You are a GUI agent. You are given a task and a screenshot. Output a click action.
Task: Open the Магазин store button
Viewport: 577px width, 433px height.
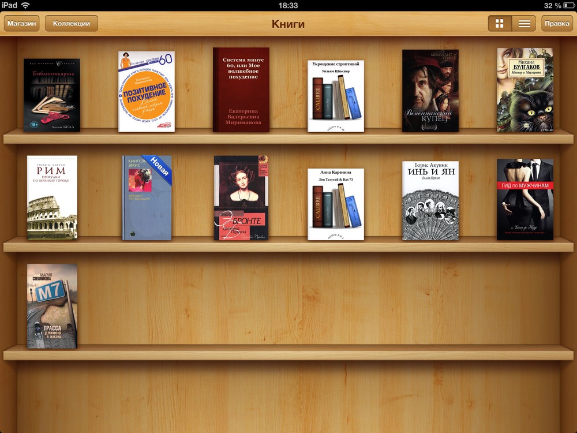(x=22, y=23)
